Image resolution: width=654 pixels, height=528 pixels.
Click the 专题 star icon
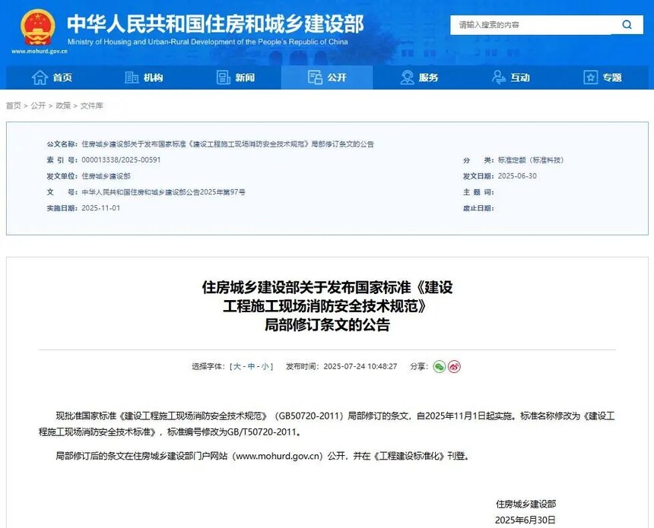(590, 77)
